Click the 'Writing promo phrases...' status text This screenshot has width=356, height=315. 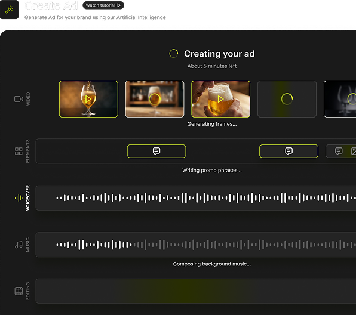[x=212, y=170]
